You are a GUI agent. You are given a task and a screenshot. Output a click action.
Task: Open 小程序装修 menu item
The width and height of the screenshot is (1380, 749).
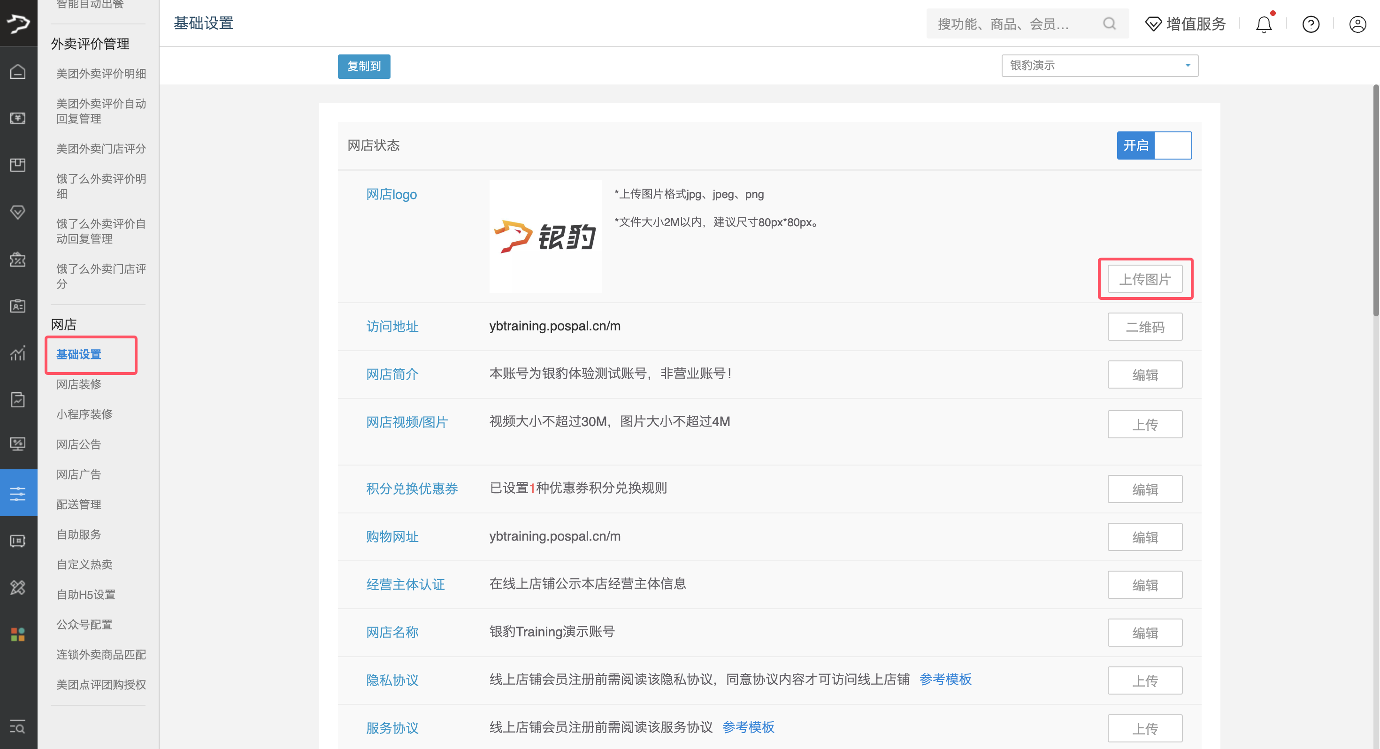(84, 414)
